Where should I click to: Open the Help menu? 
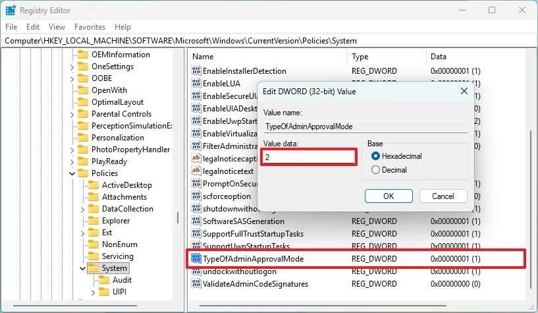coord(123,27)
